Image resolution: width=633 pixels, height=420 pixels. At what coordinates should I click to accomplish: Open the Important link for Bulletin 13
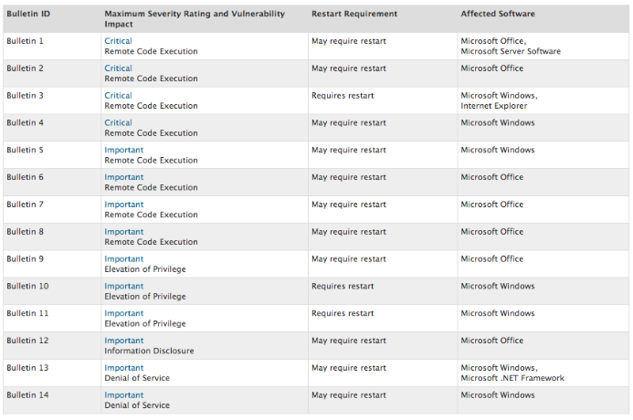tap(124, 368)
